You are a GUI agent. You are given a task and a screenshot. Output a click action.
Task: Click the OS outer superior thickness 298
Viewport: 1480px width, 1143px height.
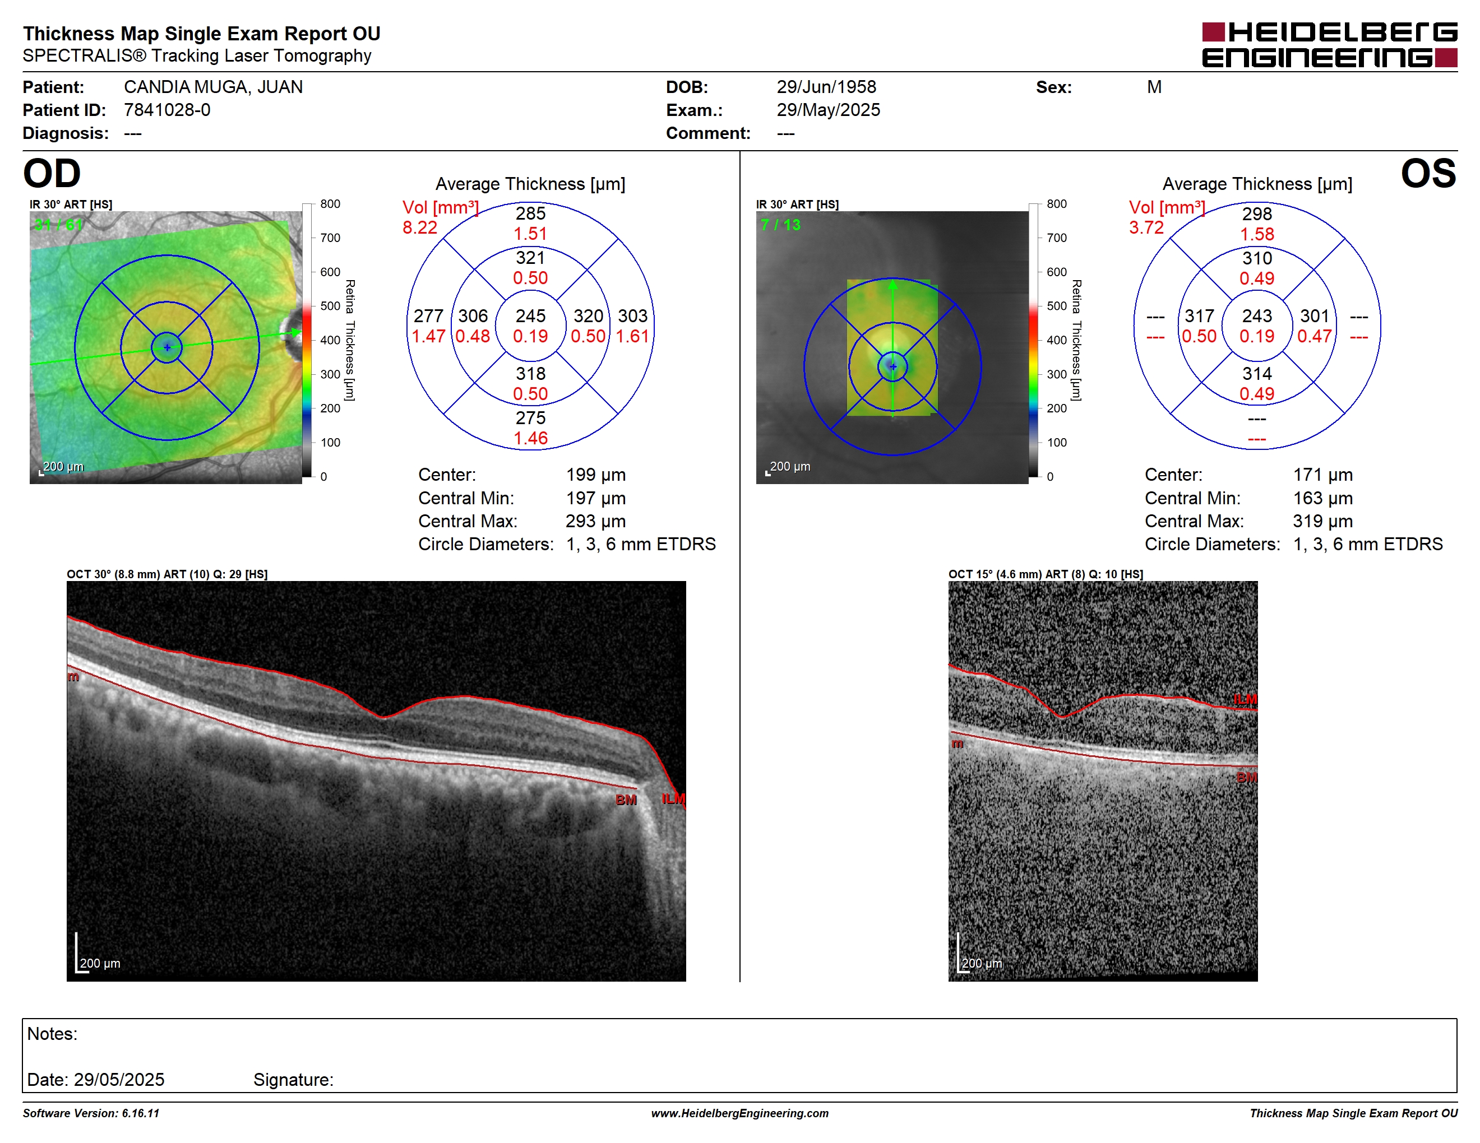[x=1257, y=214]
